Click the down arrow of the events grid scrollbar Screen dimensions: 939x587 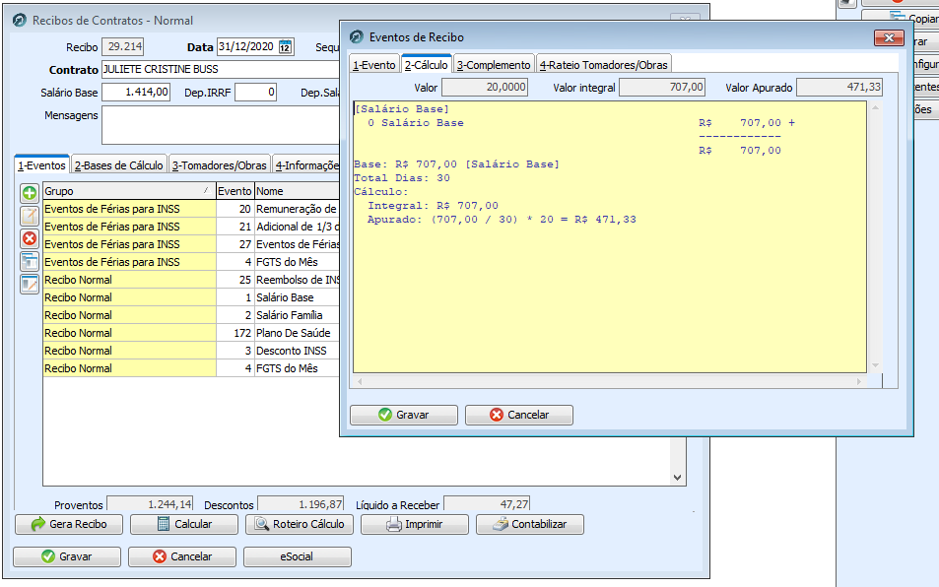click(x=677, y=478)
